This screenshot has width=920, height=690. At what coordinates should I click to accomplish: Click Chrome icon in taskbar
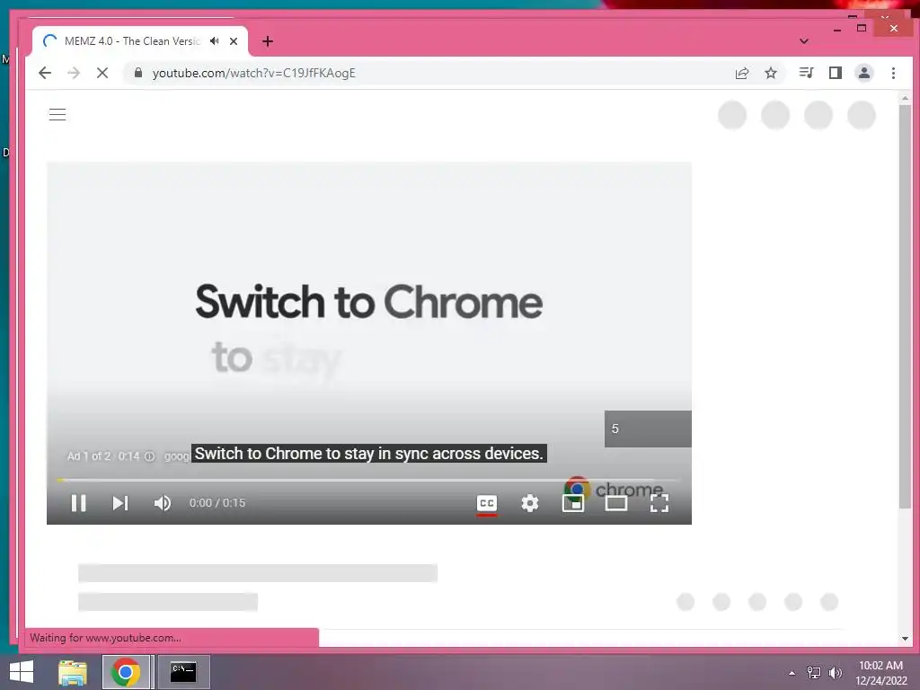[125, 672]
